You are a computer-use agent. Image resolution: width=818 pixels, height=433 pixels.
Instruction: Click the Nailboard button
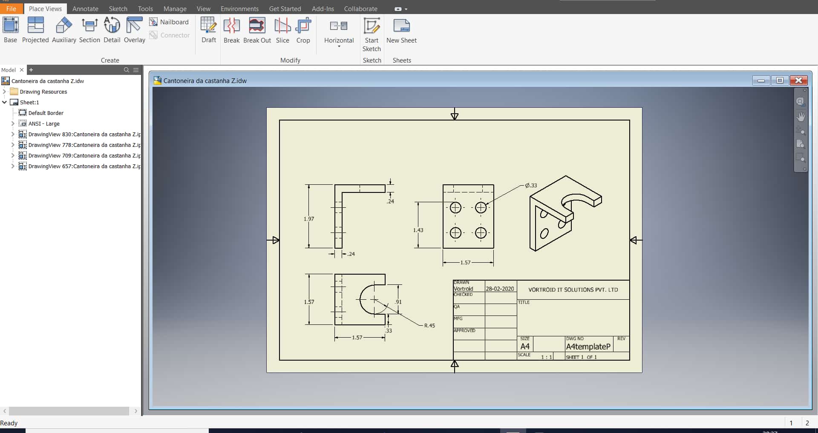coord(169,22)
